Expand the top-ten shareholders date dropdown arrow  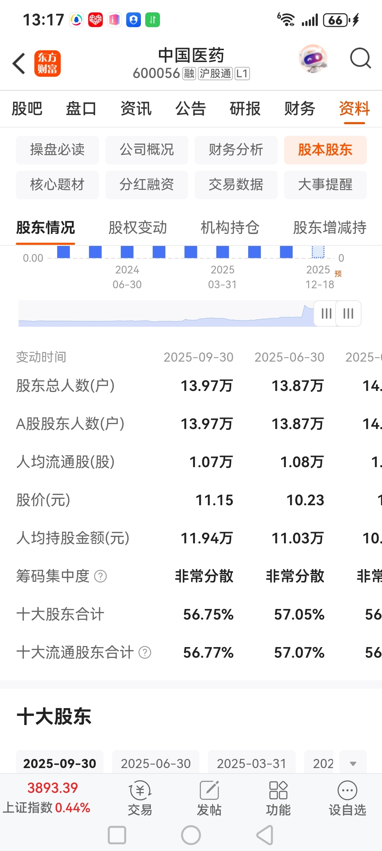[x=353, y=764]
